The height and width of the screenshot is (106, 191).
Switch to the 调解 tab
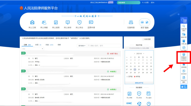(59, 45)
